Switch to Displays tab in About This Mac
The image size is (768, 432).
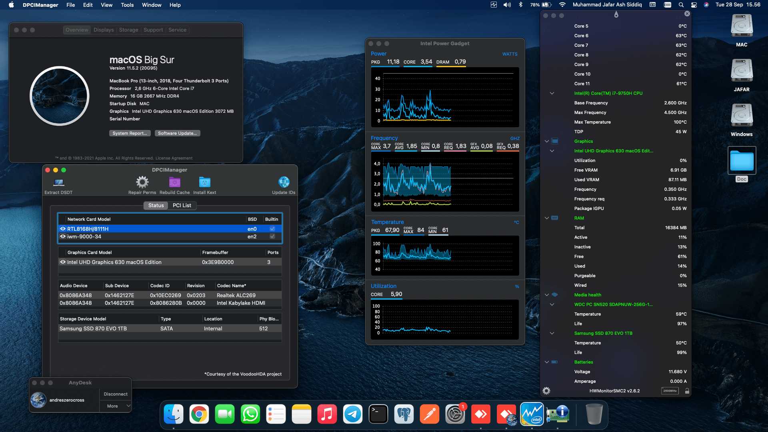click(104, 30)
